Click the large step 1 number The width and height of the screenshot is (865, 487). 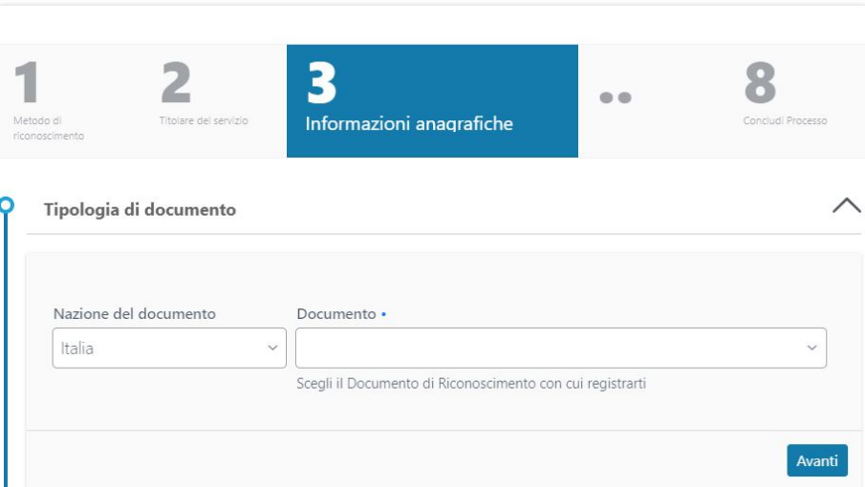(x=27, y=85)
